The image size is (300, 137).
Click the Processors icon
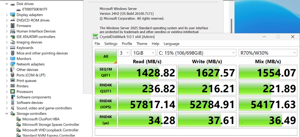tap(13, 92)
